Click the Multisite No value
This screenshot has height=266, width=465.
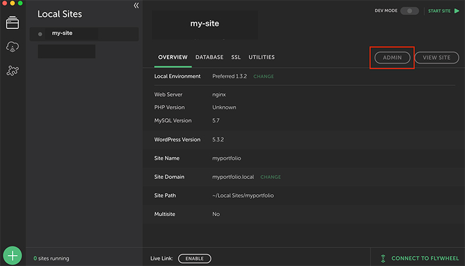pos(216,214)
